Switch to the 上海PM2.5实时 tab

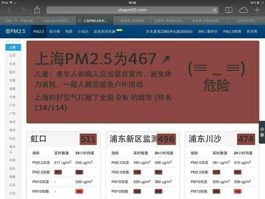[x=95, y=21]
